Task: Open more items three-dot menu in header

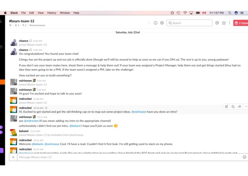Action: [229, 23]
